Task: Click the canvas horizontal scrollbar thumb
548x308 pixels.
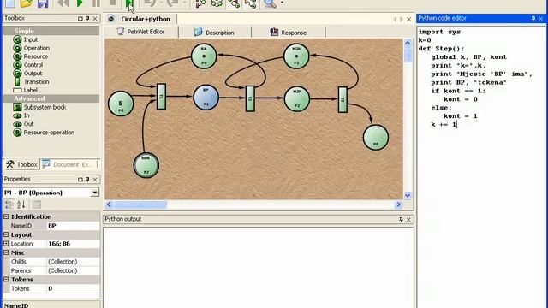Action: coord(140,204)
